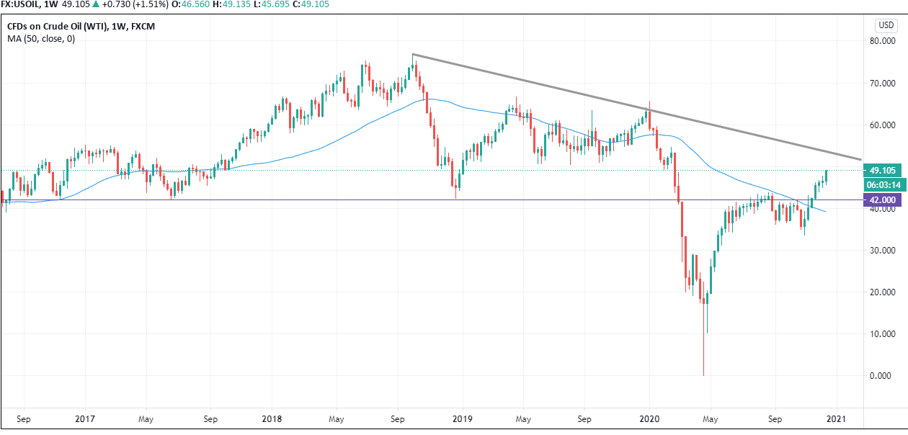The width and height of the screenshot is (908, 435).
Task: Select the MA (50, close, 0) indicator legend
Action: click(41, 39)
